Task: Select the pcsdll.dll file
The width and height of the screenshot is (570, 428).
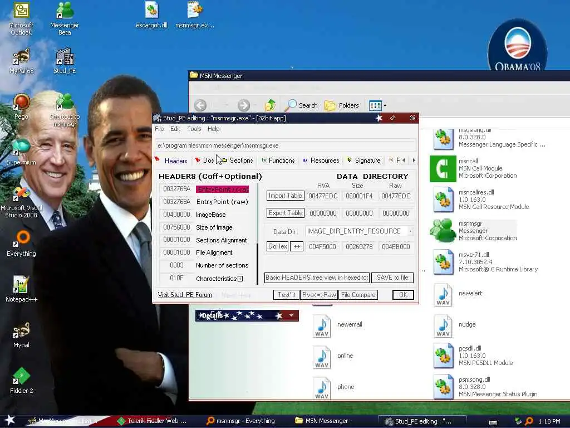Action: tap(443, 356)
